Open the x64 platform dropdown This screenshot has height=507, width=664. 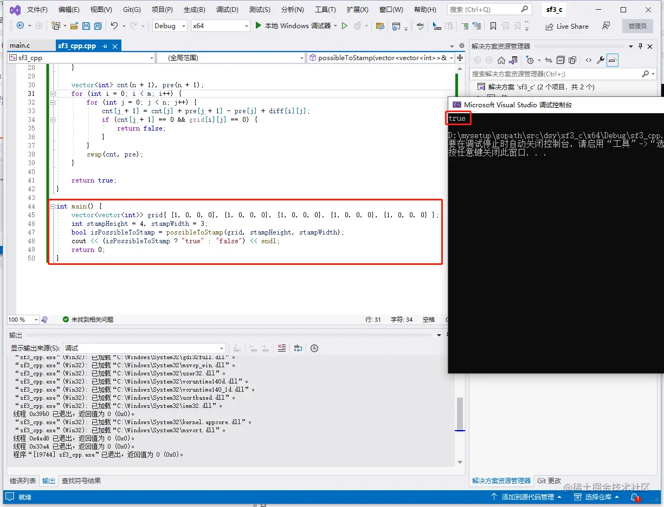220,25
